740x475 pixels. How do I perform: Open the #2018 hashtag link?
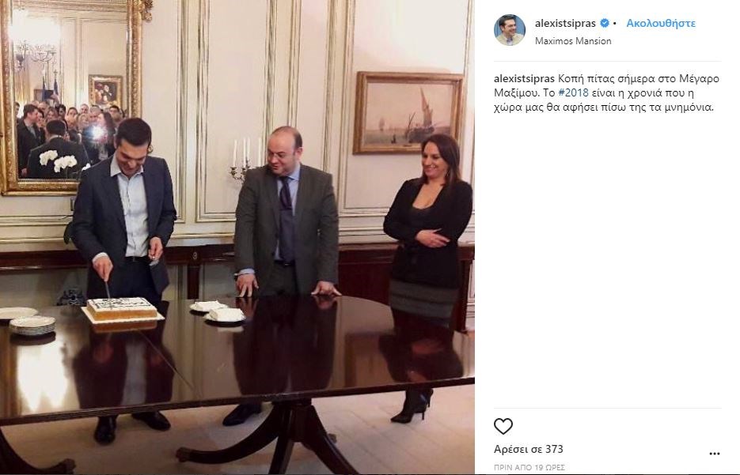574,92
